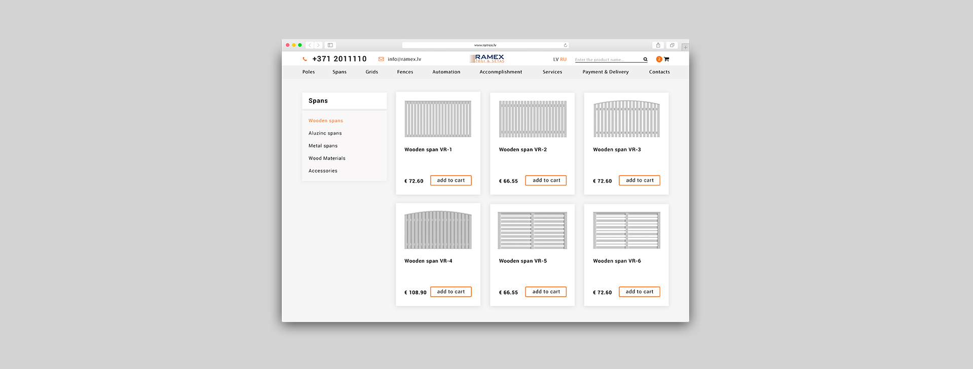Select Wooden spans category

point(326,120)
